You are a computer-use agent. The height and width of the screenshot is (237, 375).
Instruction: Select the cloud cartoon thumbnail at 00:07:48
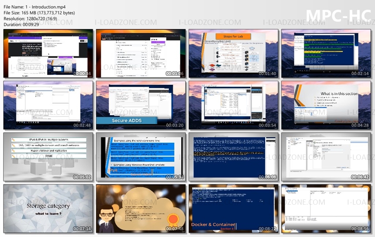point(141,208)
